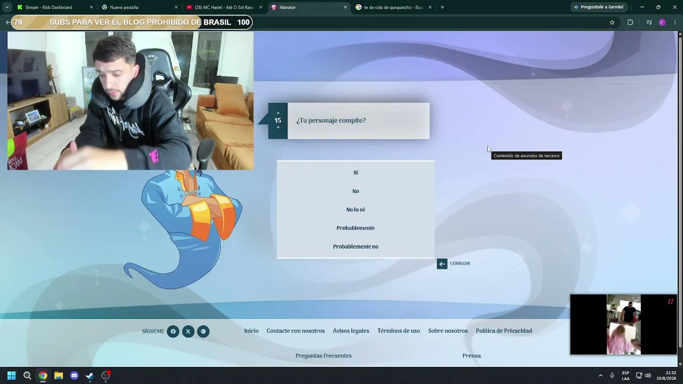Open the Inicio footer link
This screenshot has width=683, height=384.
[251, 331]
